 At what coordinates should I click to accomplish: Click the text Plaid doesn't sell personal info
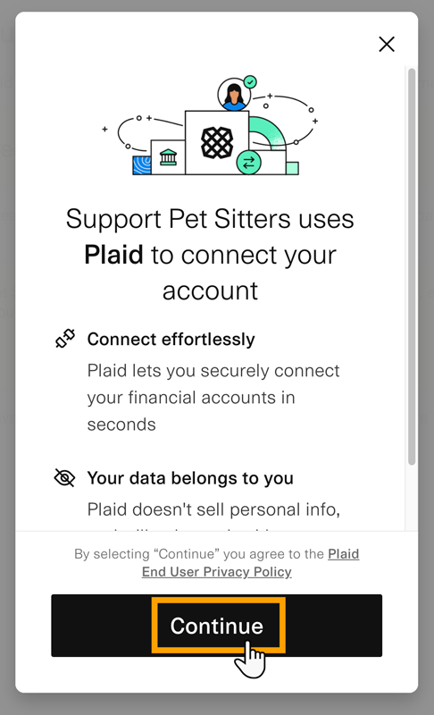pos(213,509)
